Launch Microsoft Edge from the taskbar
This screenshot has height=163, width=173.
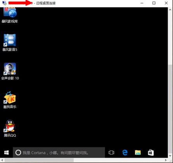pos(125,153)
